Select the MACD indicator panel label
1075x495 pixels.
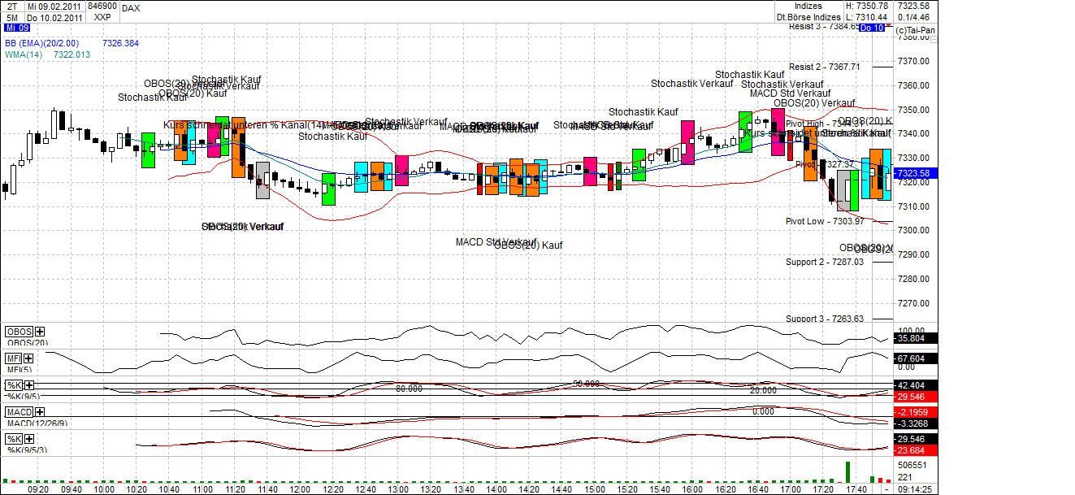[20, 412]
